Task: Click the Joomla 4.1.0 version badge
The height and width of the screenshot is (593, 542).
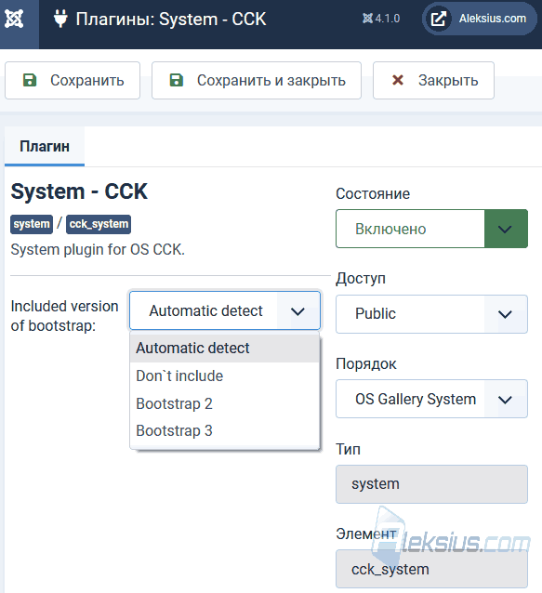Action: point(381,19)
